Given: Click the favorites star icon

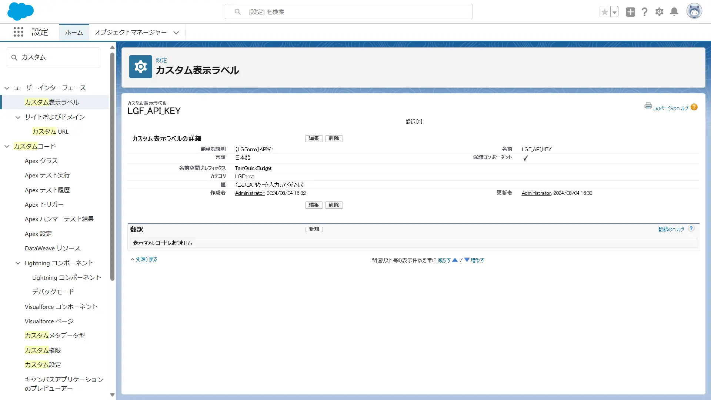Looking at the screenshot, I should point(604,12).
